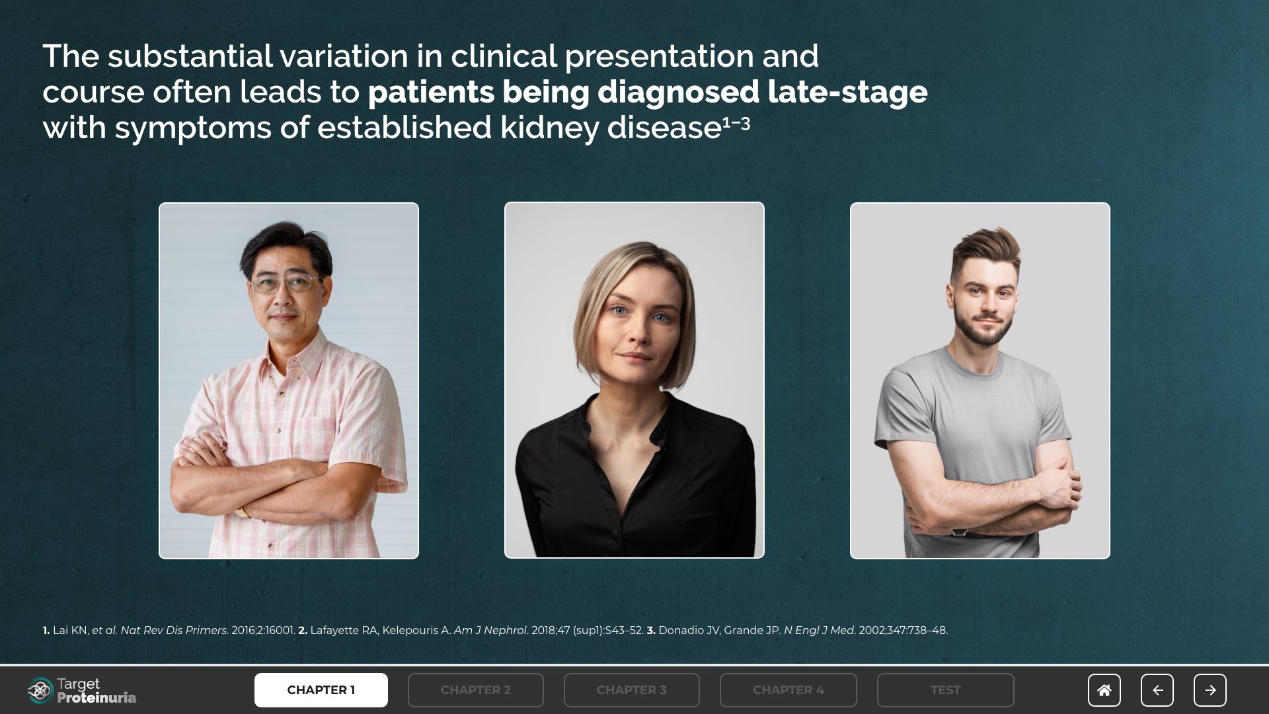
Task: Open the Chapter 2 tab
Action: click(x=476, y=690)
